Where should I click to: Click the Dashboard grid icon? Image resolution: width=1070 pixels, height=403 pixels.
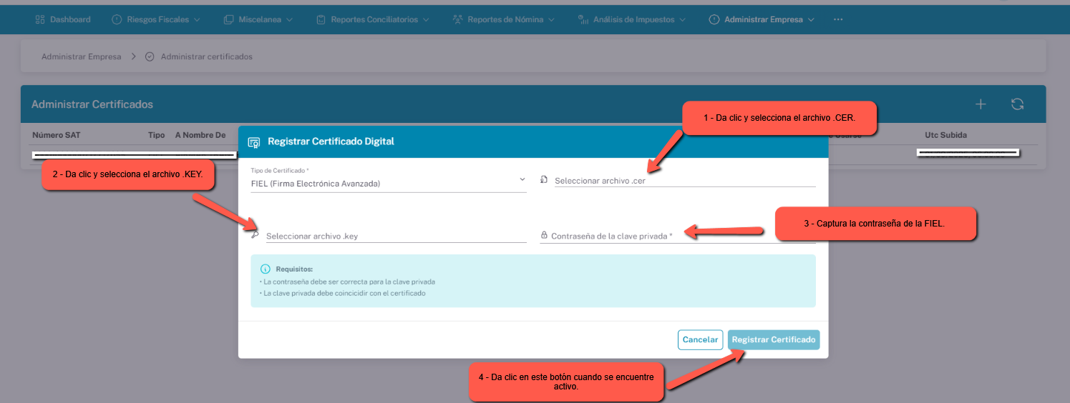40,19
